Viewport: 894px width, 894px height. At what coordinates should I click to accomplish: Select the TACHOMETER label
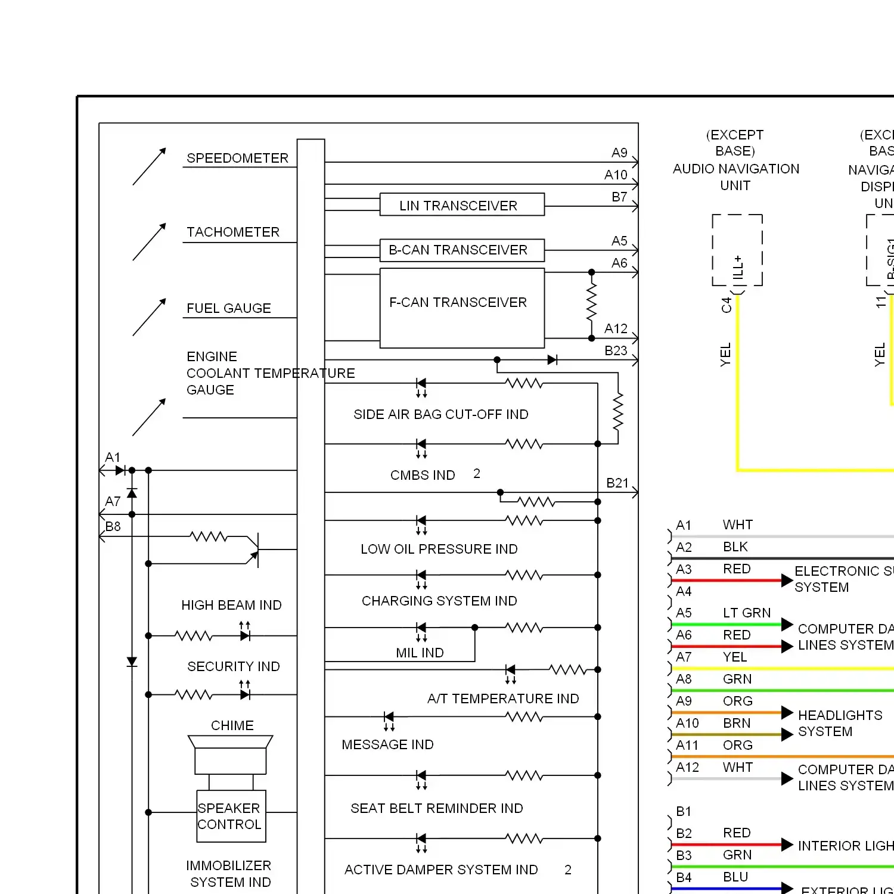pos(233,232)
